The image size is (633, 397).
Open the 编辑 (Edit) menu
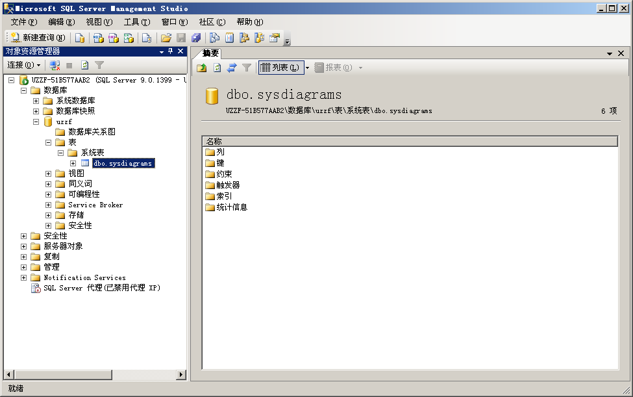tap(62, 22)
